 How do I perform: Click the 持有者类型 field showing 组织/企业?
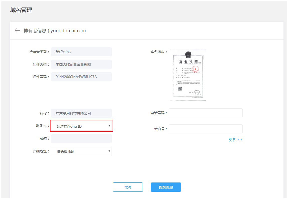(x=81, y=52)
